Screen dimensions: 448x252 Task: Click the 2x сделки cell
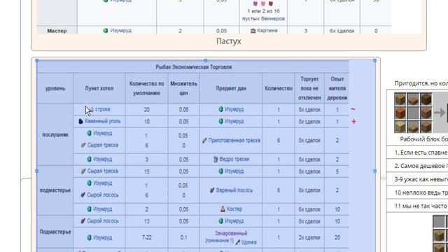(309, 238)
